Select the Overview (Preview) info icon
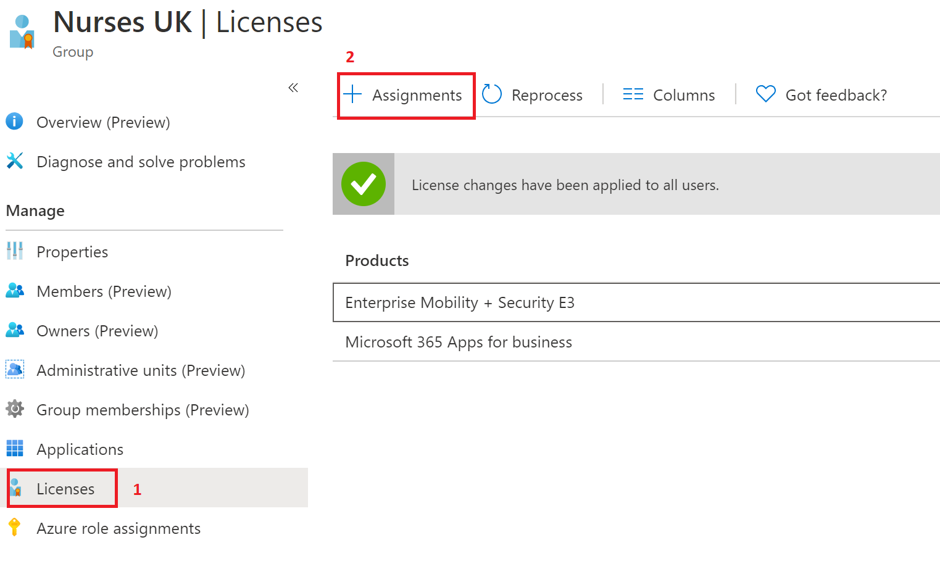Viewport: 940px width, 561px height. click(14, 122)
